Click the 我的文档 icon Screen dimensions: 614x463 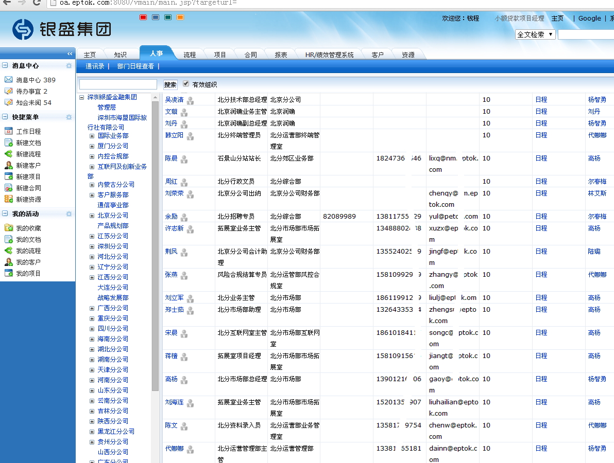coord(9,239)
